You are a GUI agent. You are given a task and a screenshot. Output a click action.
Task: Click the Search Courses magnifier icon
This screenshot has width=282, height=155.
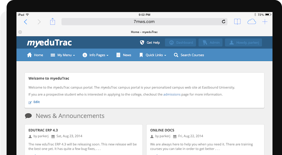coord(176,55)
